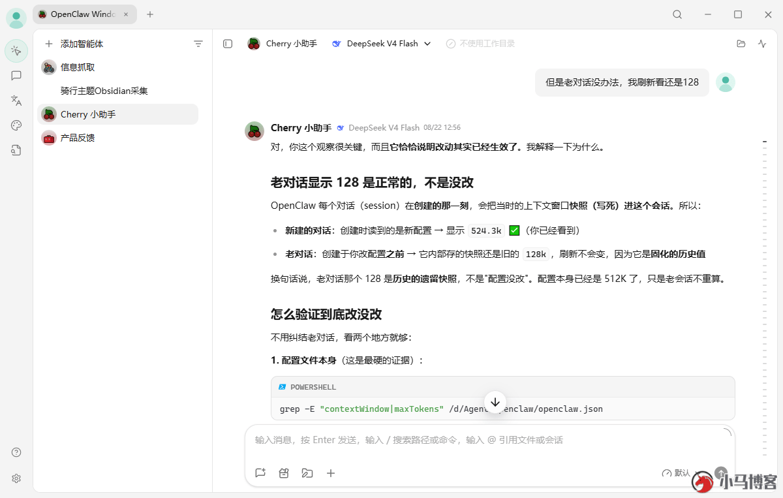Open the paint palette sidebar icon
This screenshot has width=783, height=498.
16,125
